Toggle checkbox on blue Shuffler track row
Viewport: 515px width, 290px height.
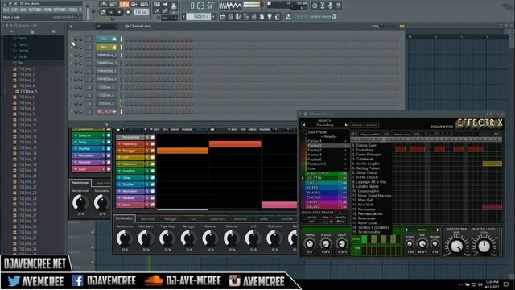(153, 184)
